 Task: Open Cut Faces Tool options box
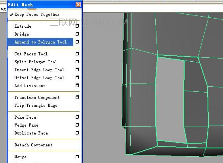77,54
